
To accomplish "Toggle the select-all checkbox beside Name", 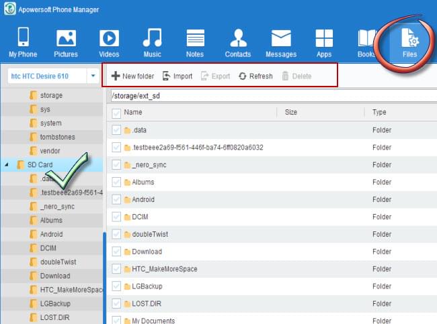I will click(x=116, y=113).
